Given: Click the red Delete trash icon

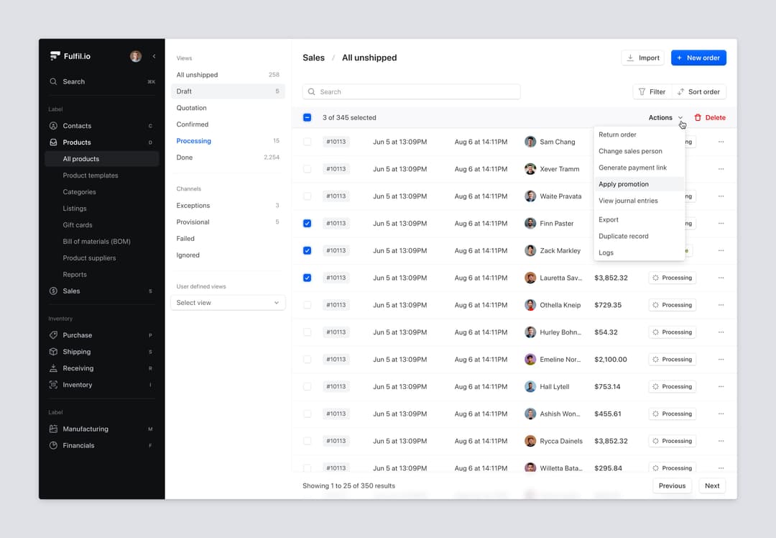Looking at the screenshot, I should click(x=698, y=117).
